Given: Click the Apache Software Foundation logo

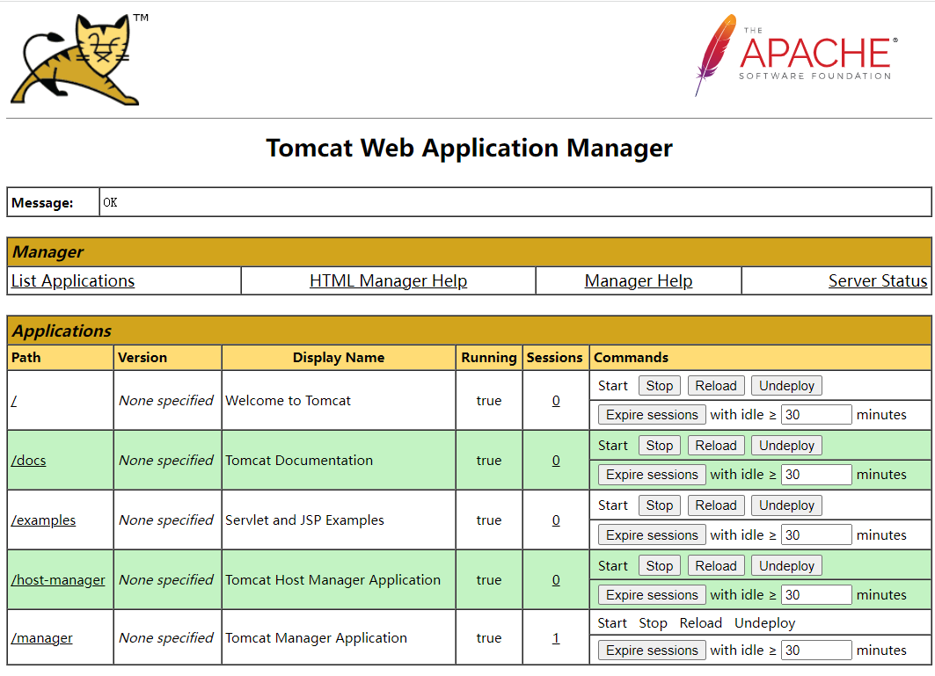Looking at the screenshot, I should click(796, 55).
